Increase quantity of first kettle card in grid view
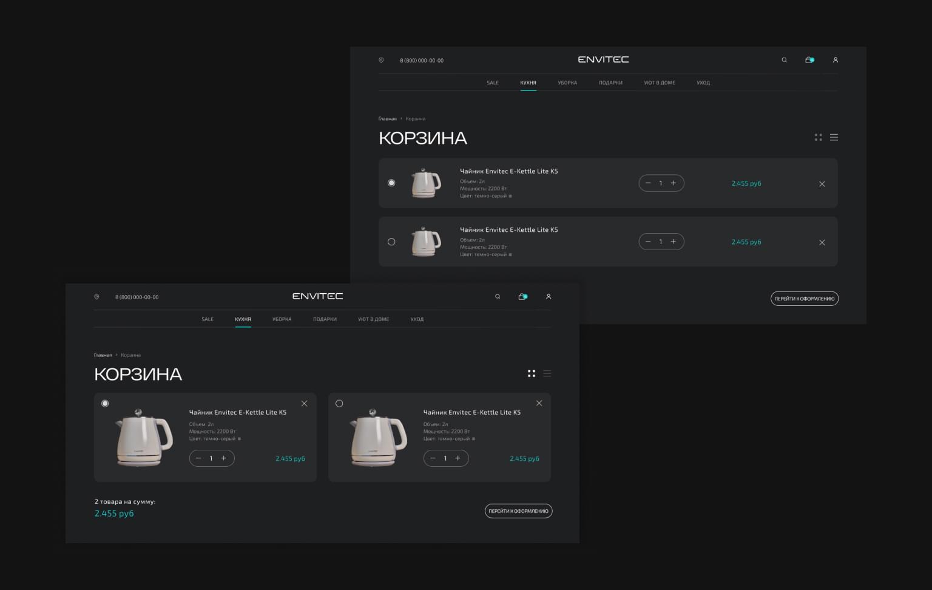932x590 pixels. [224, 458]
